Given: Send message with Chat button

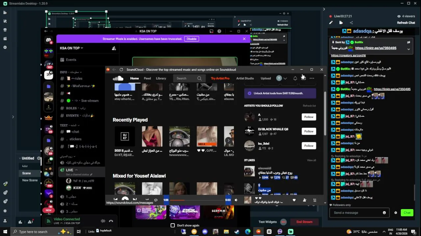Looking at the screenshot, I should tap(407, 213).
